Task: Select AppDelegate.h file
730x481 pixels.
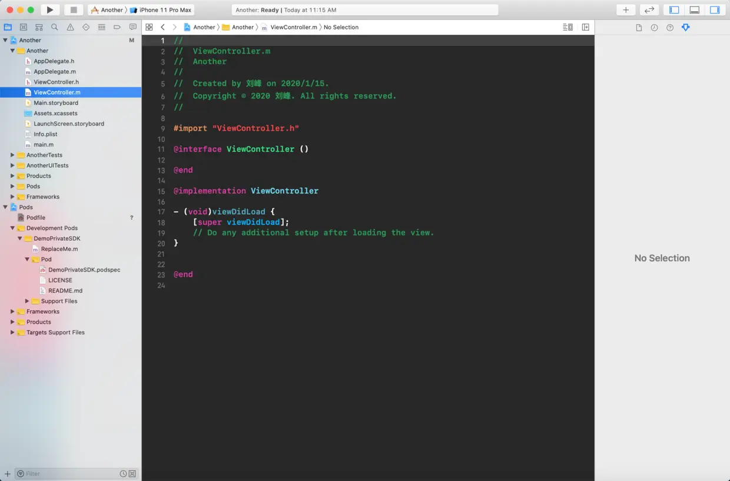Action: point(54,61)
